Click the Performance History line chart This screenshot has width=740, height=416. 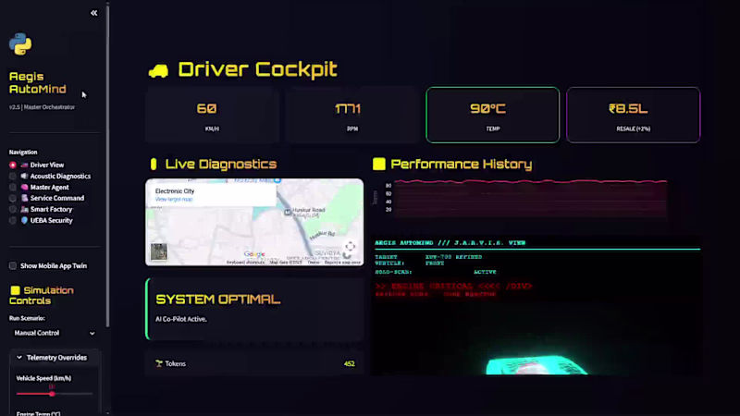pyautogui.click(x=530, y=198)
